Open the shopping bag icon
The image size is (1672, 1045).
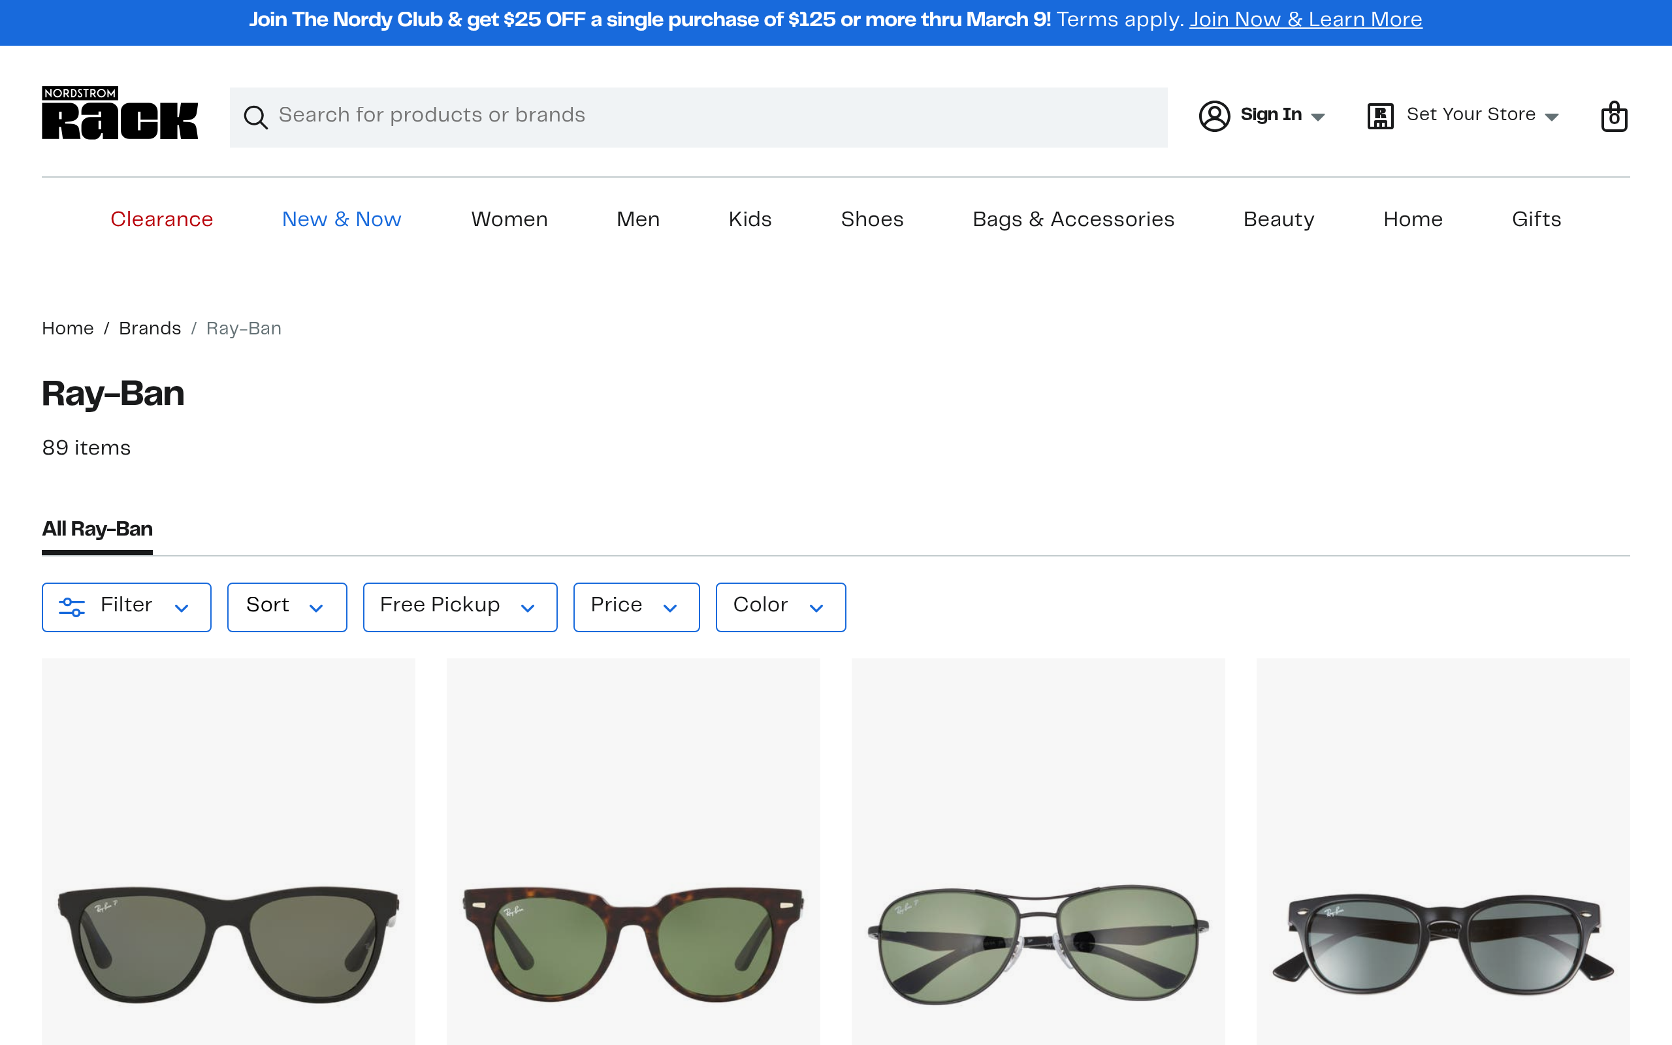(1613, 116)
